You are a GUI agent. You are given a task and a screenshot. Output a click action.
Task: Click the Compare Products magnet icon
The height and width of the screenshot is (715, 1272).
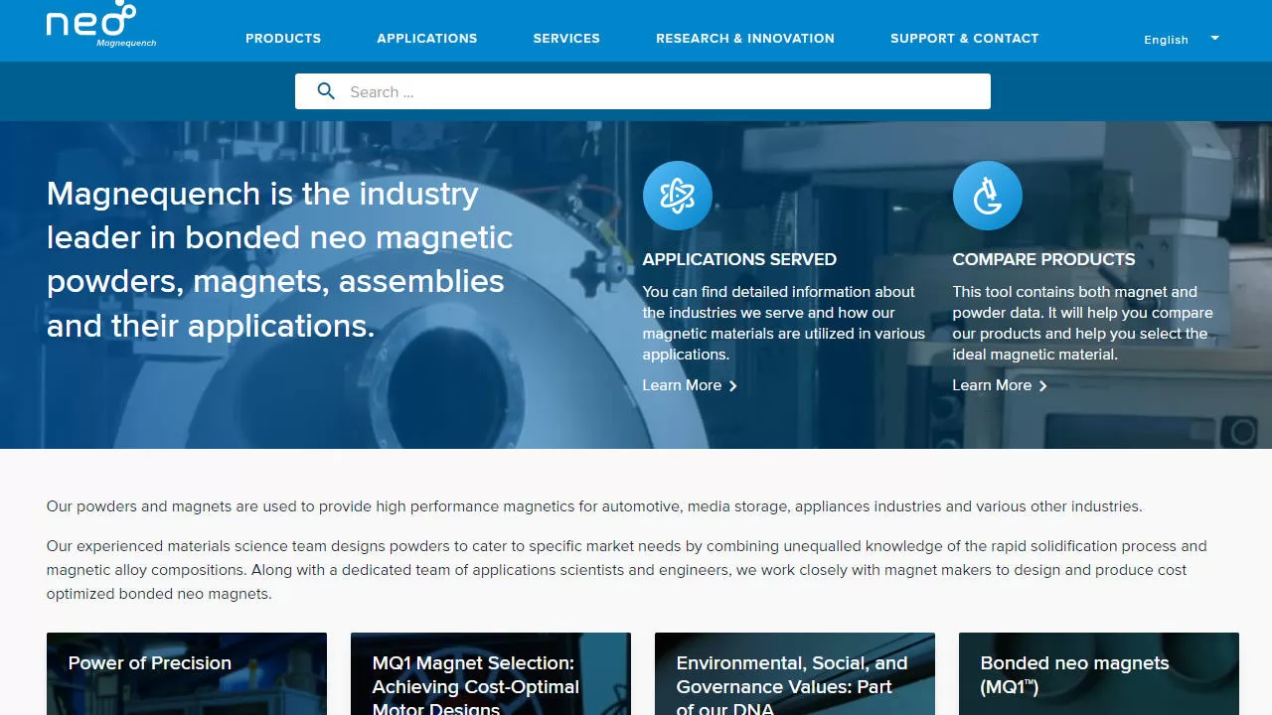[x=988, y=195]
